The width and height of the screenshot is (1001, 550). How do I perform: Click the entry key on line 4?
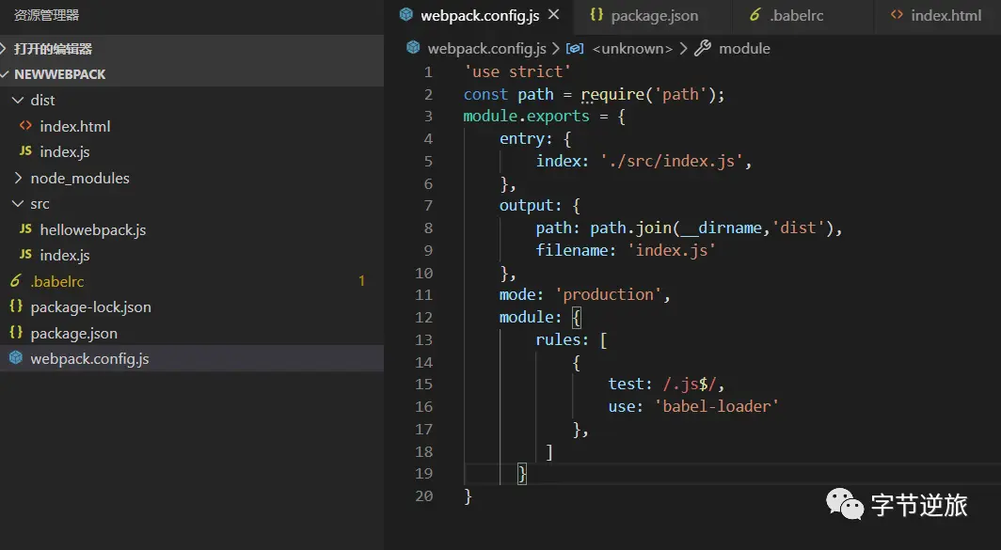click(521, 138)
